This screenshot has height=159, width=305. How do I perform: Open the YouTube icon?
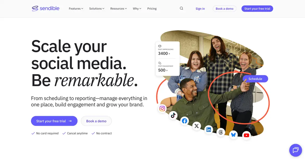[246, 135]
